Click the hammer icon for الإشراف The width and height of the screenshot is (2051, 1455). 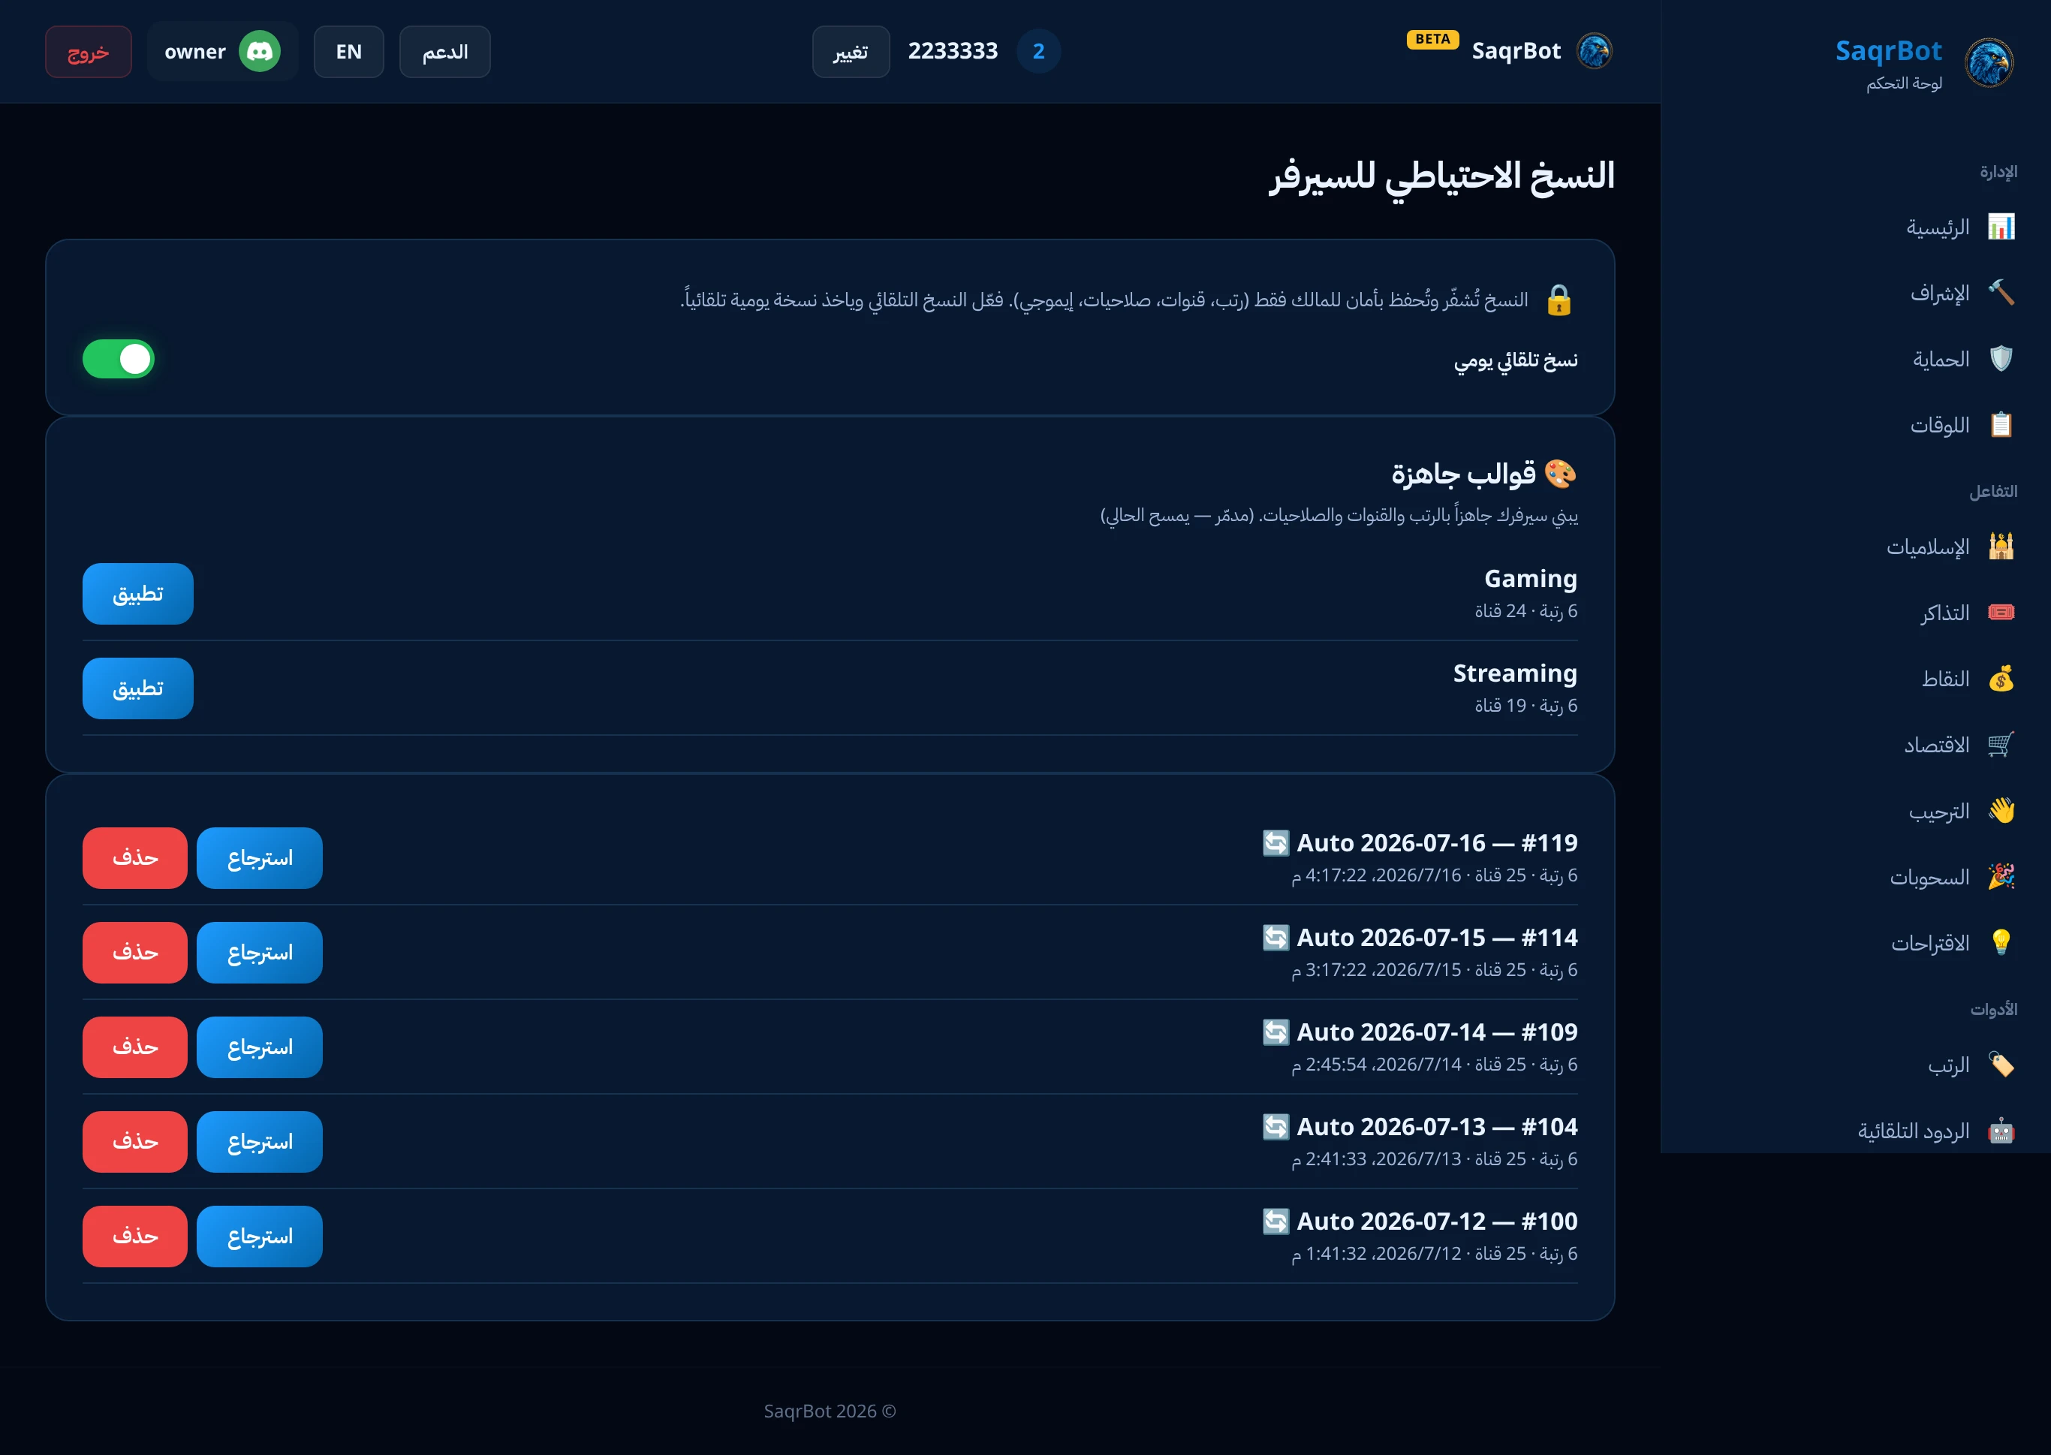pyautogui.click(x=2001, y=292)
